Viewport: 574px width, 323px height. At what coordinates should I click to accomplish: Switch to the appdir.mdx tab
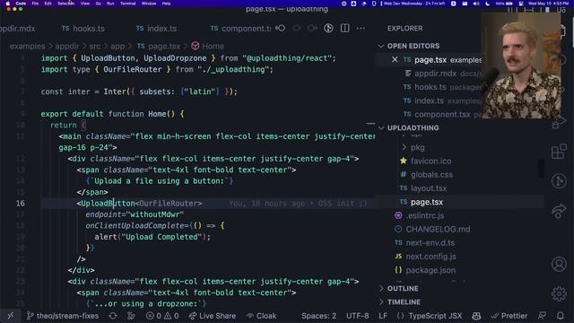pyautogui.click(x=18, y=29)
